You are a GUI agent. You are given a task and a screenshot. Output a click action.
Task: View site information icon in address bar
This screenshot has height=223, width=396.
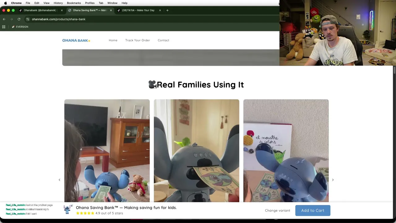[28, 19]
